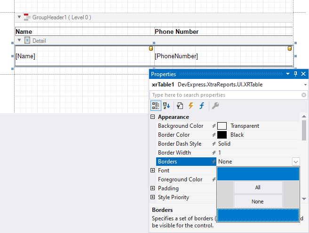309x233 pixels.
Task: Click the Transparent background color swatch
Action: click(x=222, y=126)
